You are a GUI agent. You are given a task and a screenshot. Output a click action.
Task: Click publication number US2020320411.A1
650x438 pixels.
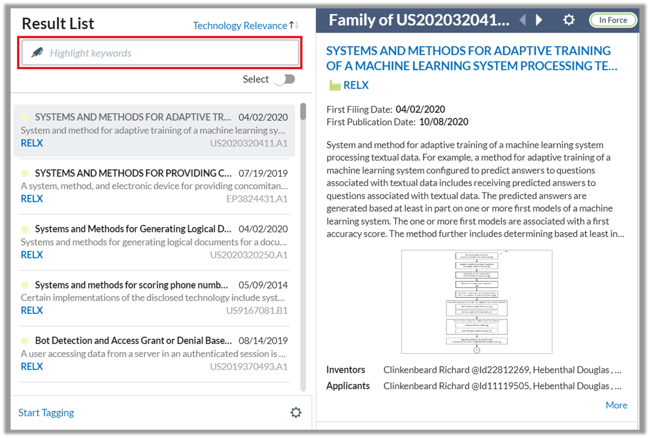[249, 143]
